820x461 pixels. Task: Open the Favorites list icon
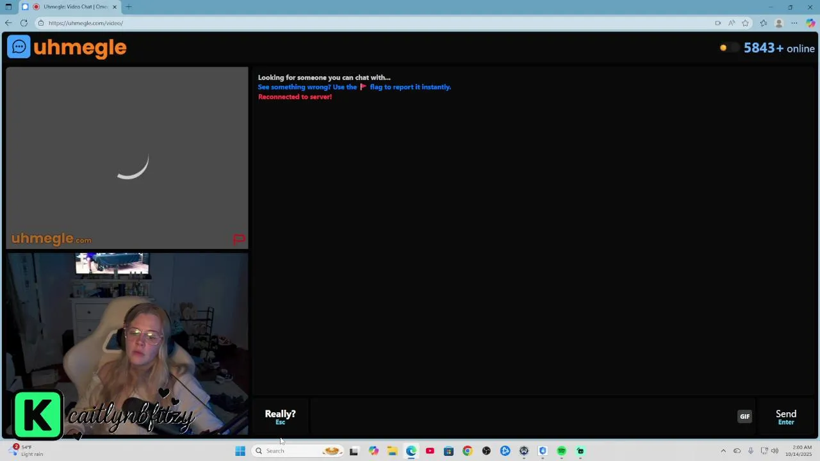(764, 23)
